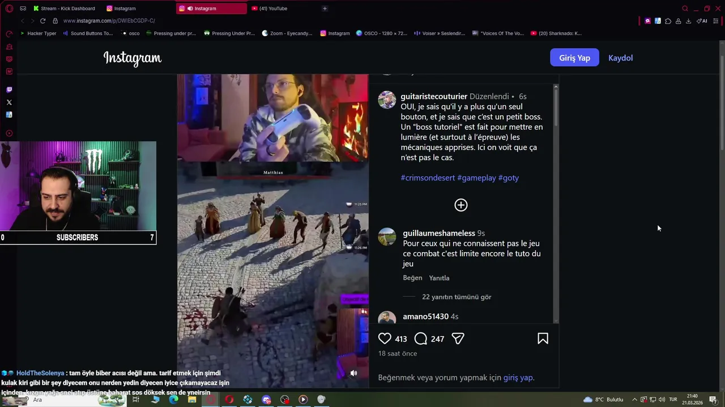Click the Instagram post video
Viewport: 725px width, 407px height.
(272, 231)
